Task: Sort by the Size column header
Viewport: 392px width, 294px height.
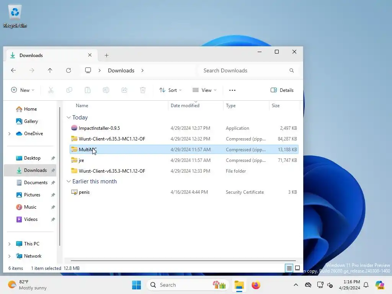Action: pyautogui.click(x=276, y=106)
